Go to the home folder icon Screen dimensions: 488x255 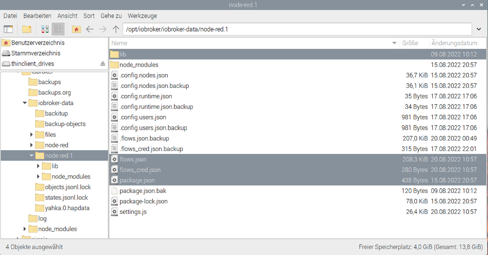[76, 29]
